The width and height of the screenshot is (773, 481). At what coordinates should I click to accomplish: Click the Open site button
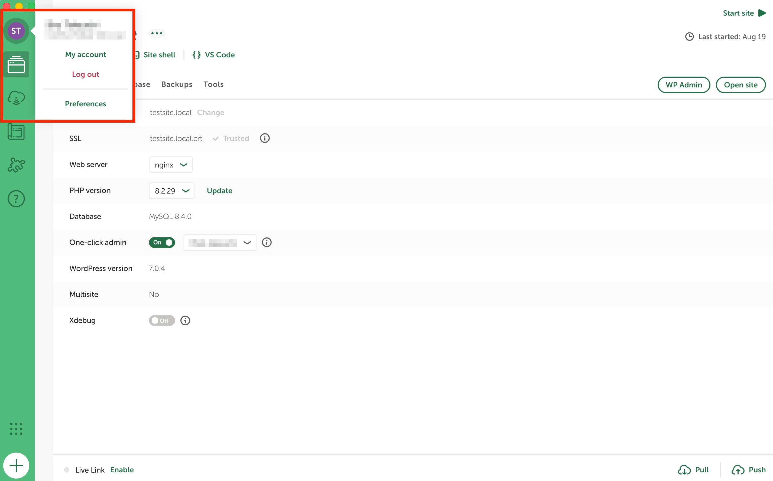(x=741, y=85)
